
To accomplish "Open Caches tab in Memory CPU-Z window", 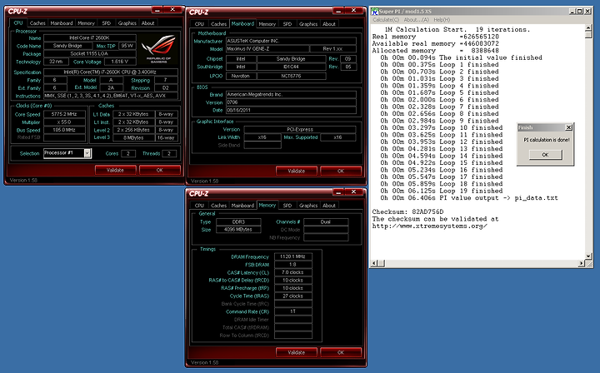I will click(x=218, y=206).
